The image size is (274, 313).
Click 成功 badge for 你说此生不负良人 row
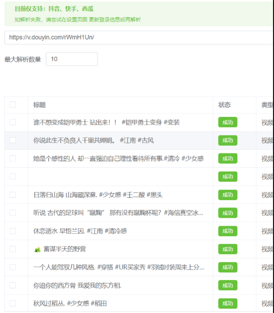(x=228, y=140)
